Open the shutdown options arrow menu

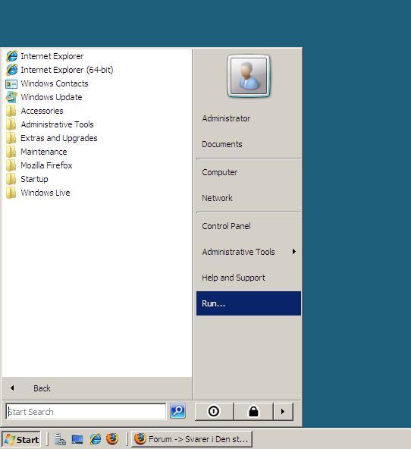pyautogui.click(x=283, y=412)
